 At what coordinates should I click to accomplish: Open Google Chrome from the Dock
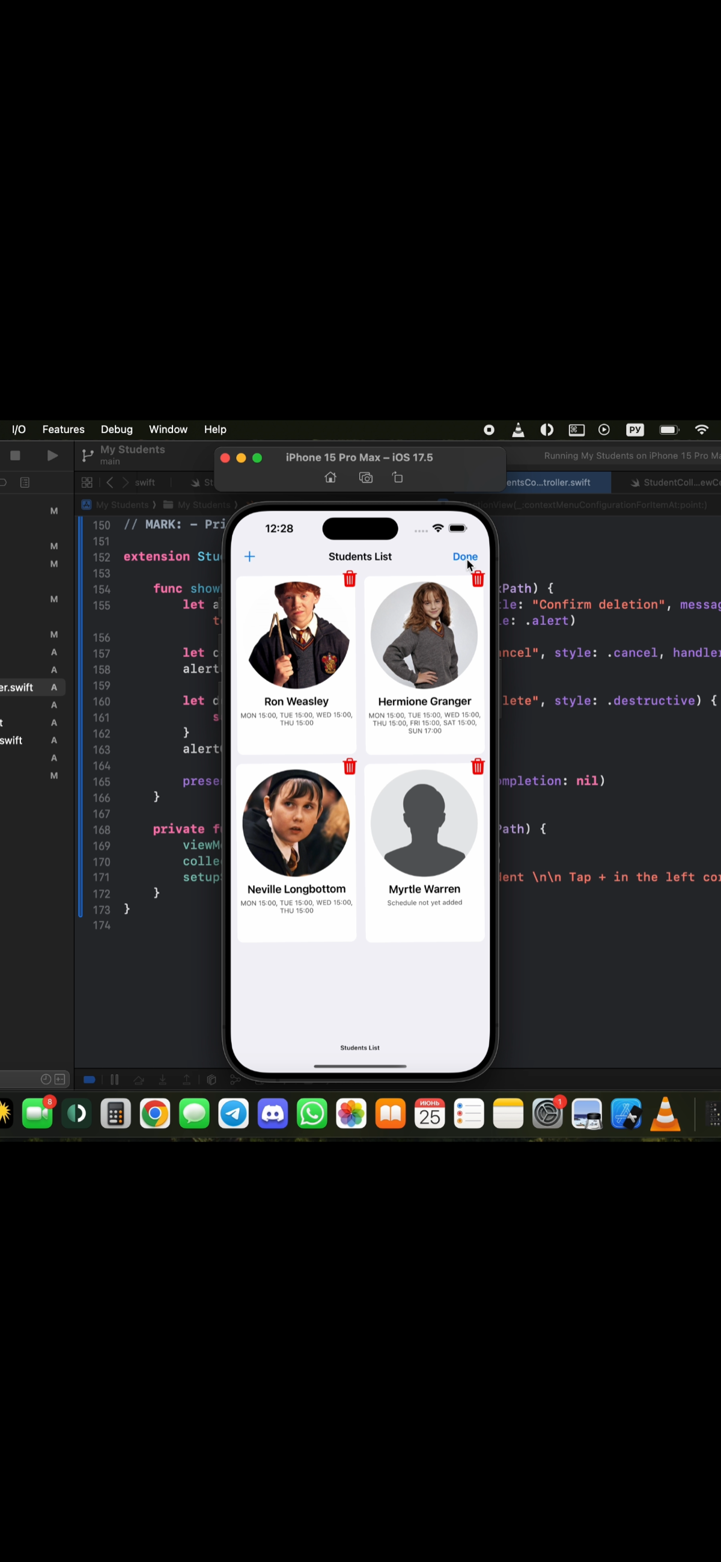point(154,1113)
